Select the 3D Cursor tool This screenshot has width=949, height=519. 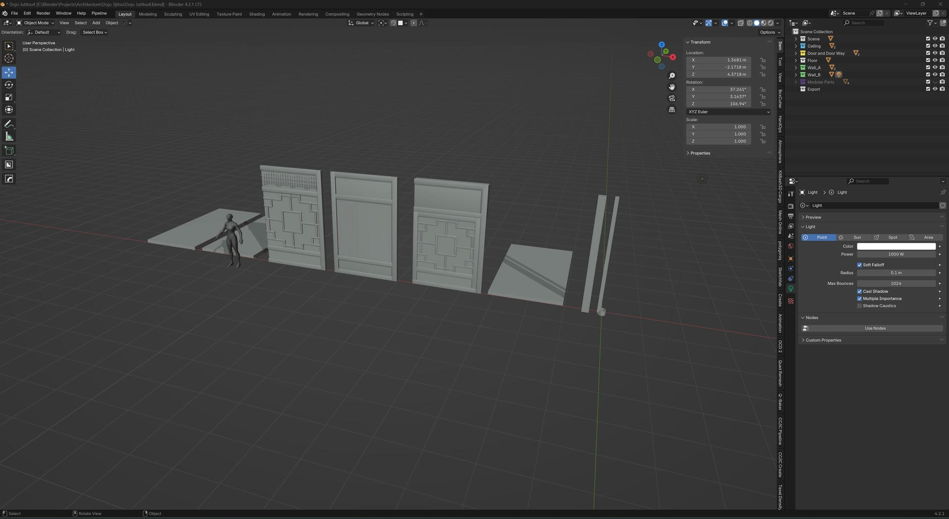(x=9, y=58)
